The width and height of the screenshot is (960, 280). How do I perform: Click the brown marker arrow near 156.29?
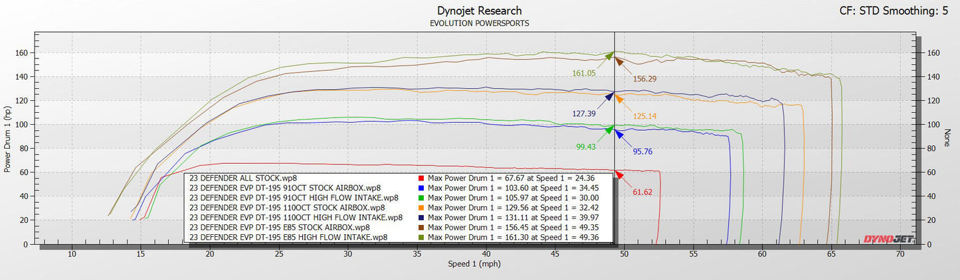[619, 62]
